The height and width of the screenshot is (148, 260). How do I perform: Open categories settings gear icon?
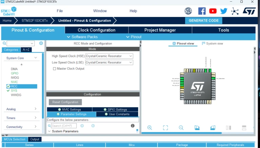coord(41,43)
